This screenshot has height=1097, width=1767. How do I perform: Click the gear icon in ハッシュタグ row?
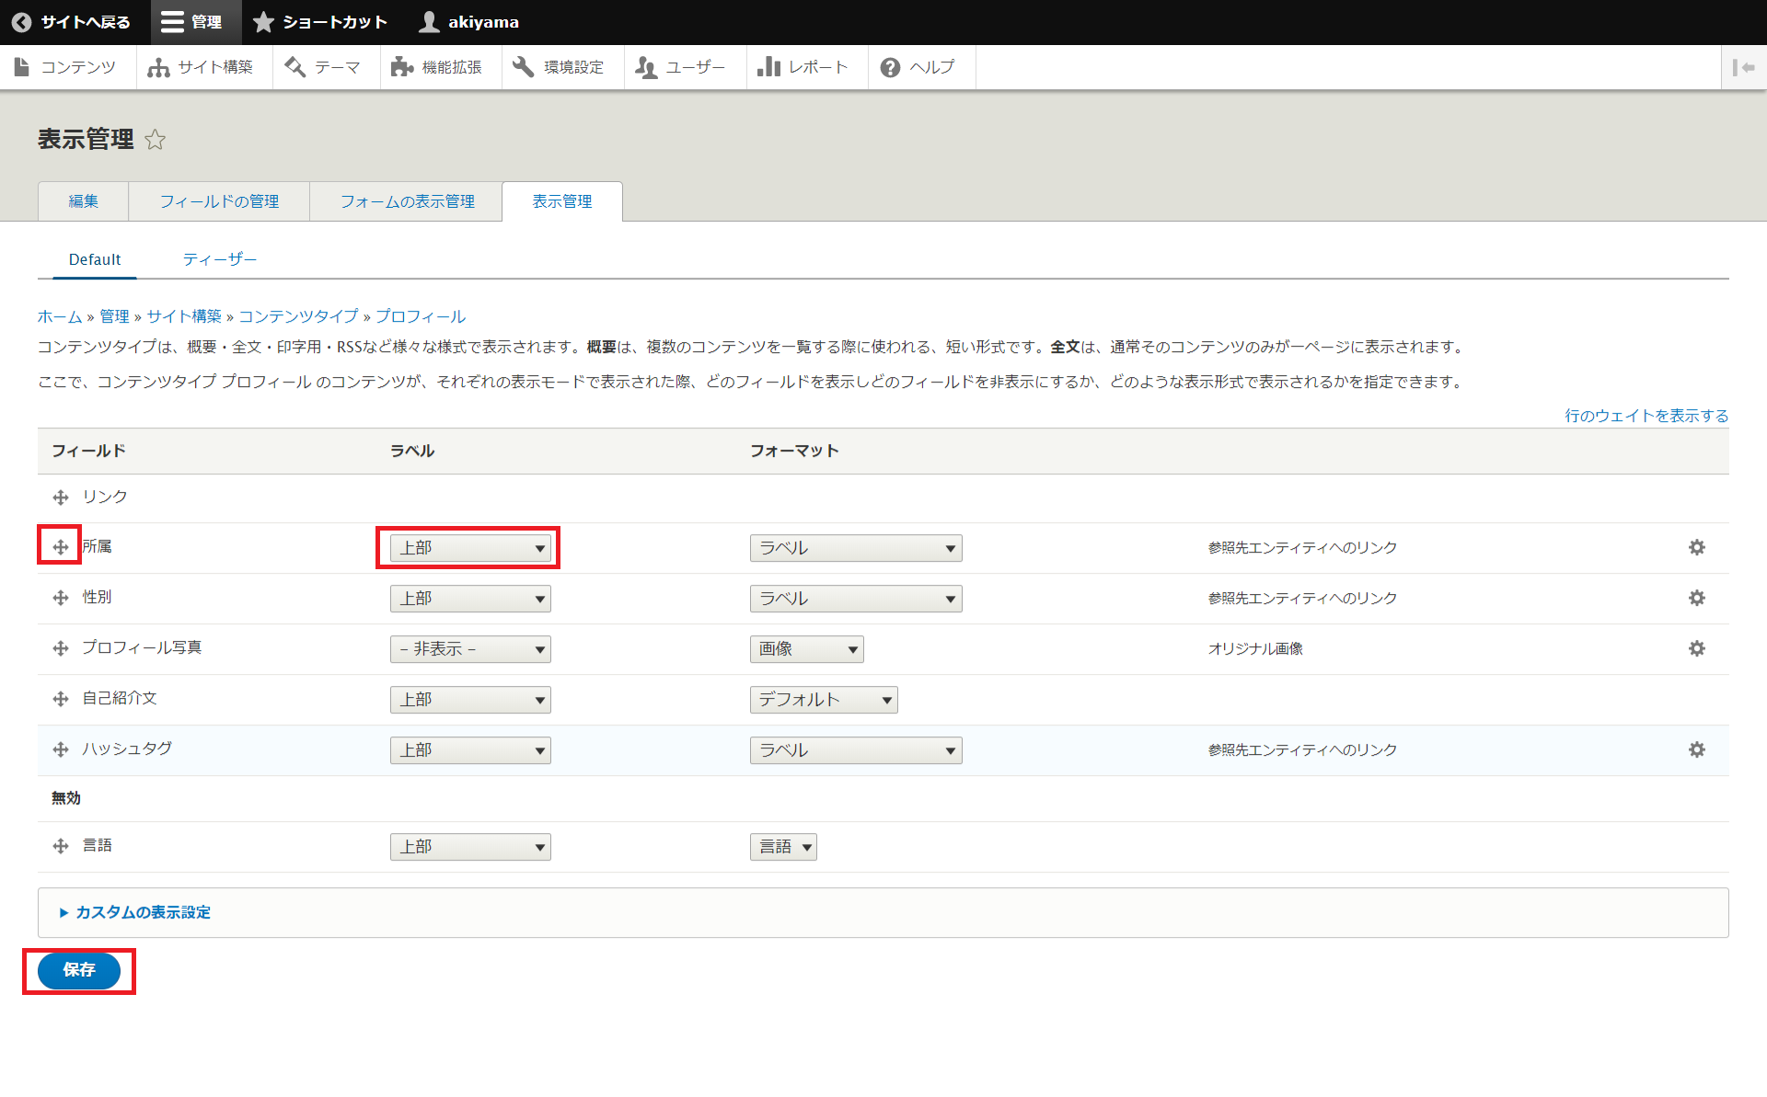click(x=1696, y=750)
